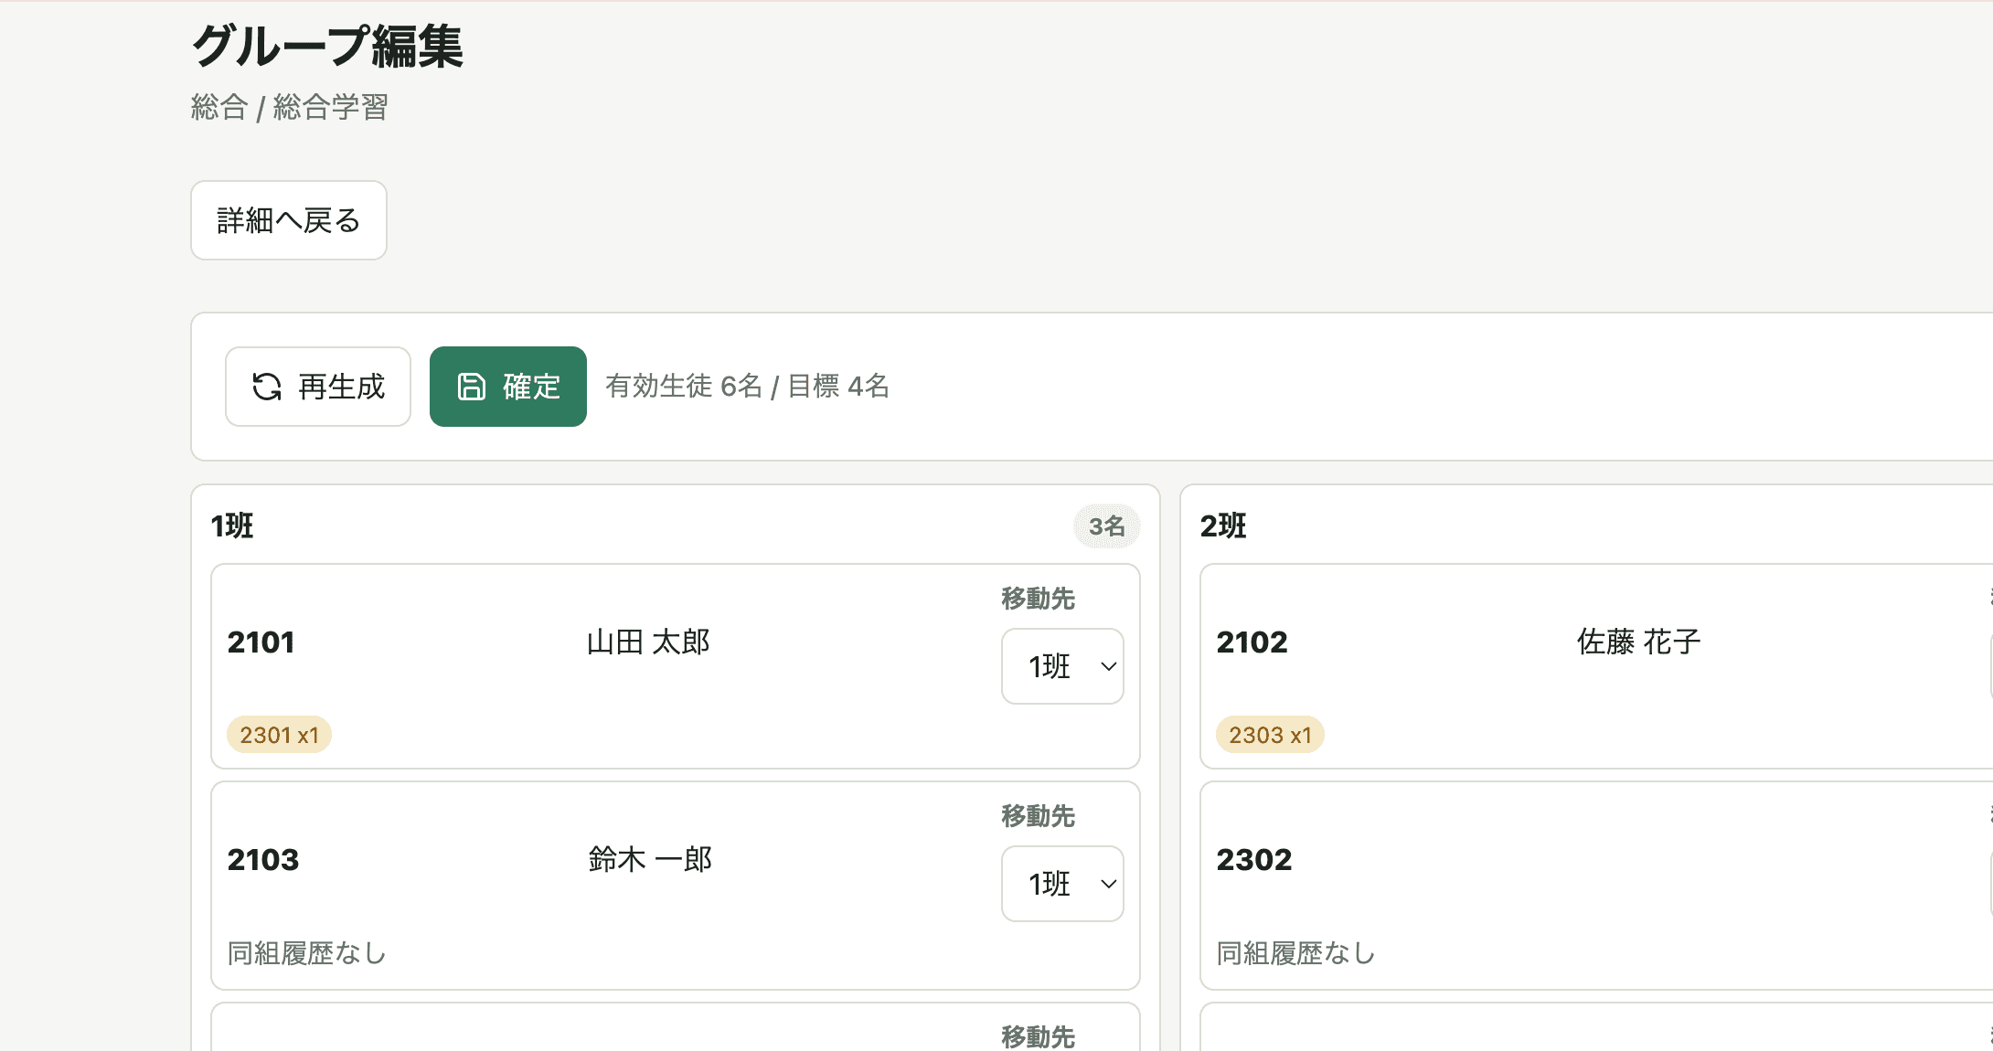
Task: Click 同組履歴なし under student 2103
Action: [x=307, y=953]
